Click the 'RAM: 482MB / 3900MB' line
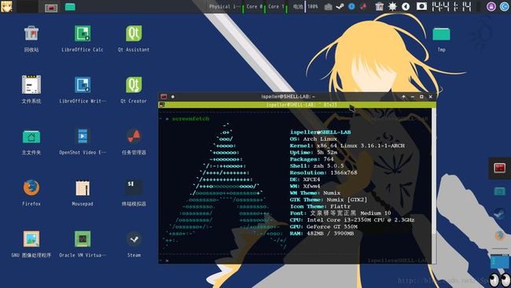Screen dimensions: 511x288 pyautogui.click(x=322, y=234)
